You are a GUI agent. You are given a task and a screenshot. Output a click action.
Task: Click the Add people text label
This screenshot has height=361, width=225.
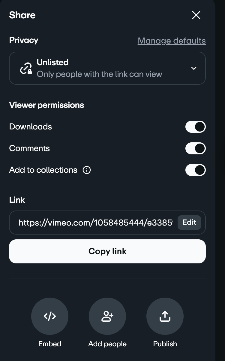point(107,344)
